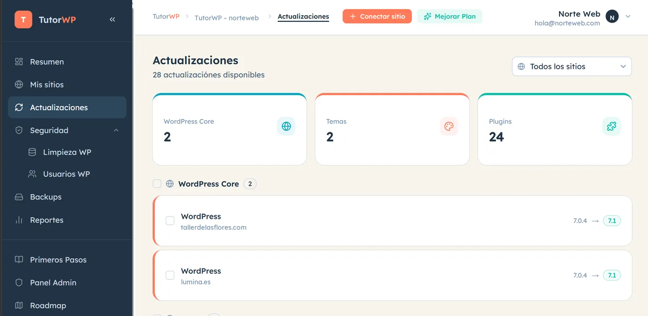Screen dimensions: 648x316
Task: Click the Mejorar Plan button
Action: tap(449, 17)
